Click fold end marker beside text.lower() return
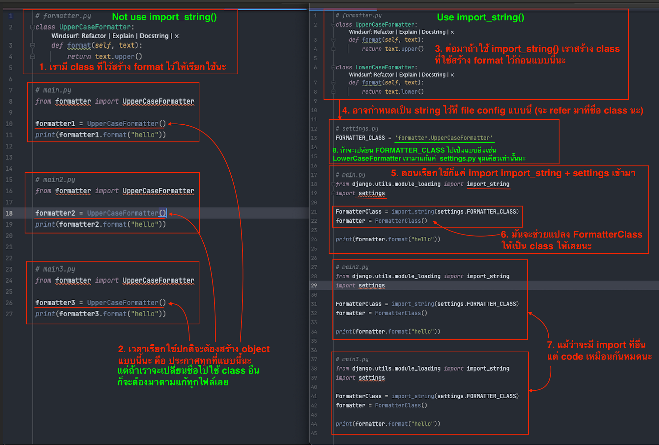 pyautogui.click(x=333, y=92)
